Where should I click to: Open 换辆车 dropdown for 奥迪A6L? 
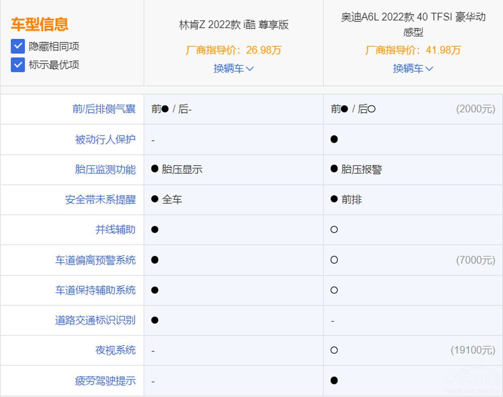tap(413, 68)
